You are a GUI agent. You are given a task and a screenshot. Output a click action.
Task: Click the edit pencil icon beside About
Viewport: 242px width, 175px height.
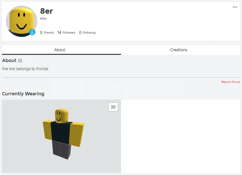[20, 60]
